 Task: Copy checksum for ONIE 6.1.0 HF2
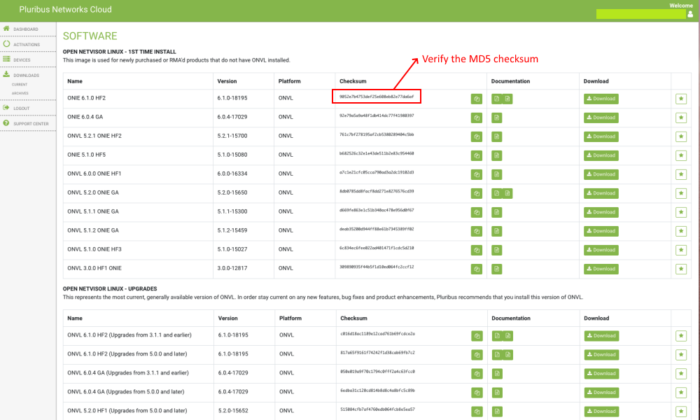tap(476, 99)
